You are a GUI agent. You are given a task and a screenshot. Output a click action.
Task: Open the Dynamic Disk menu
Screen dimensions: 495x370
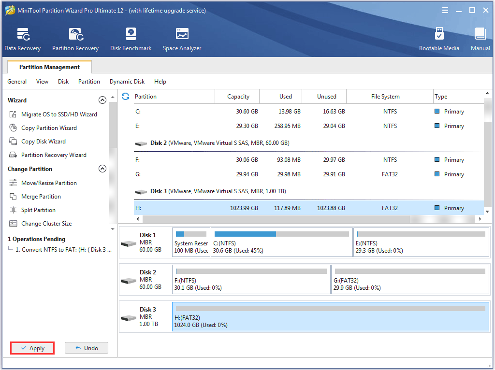click(x=127, y=82)
